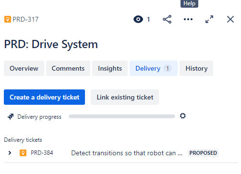Open delivery progress settings gear
The width and height of the screenshot is (241, 174).
[x=183, y=116]
